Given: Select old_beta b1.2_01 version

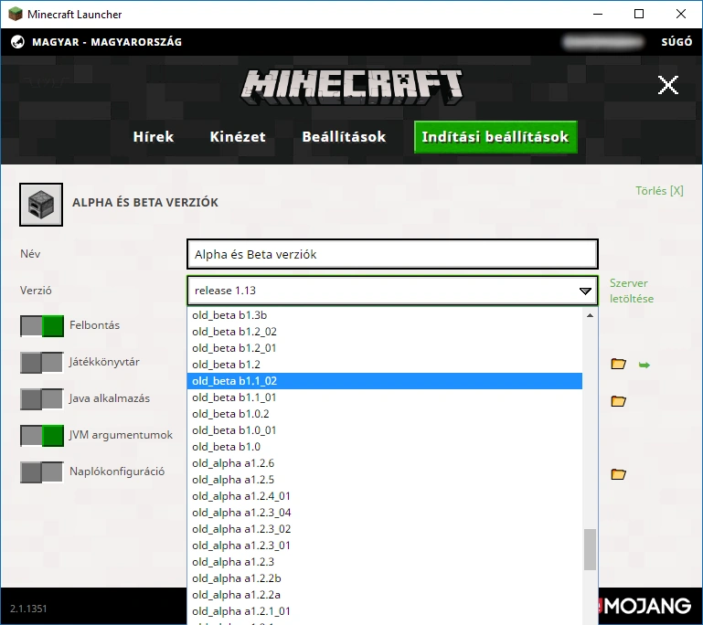Looking at the screenshot, I should (385, 348).
